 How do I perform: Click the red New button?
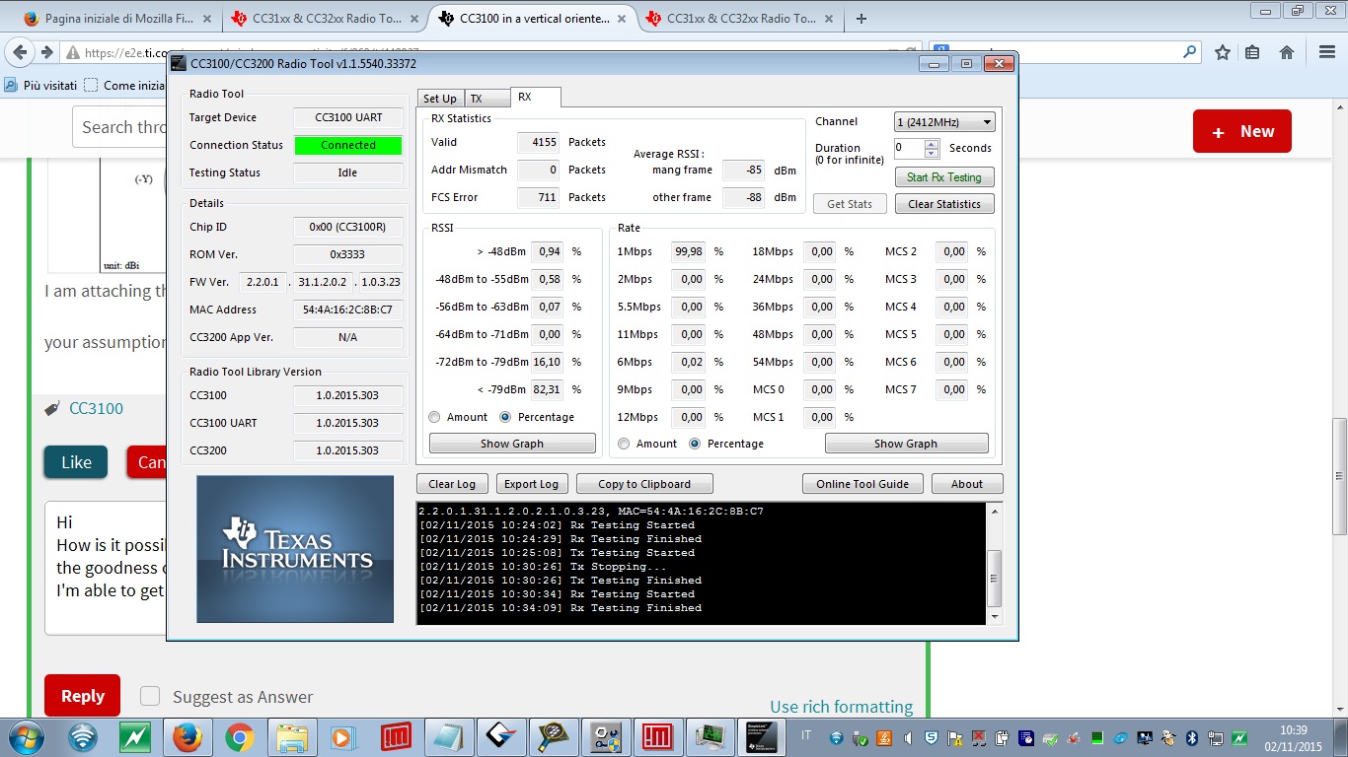(x=1242, y=131)
